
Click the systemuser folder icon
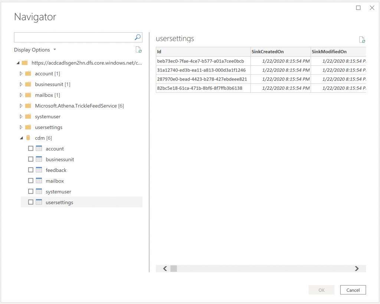[x=28, y=116]
